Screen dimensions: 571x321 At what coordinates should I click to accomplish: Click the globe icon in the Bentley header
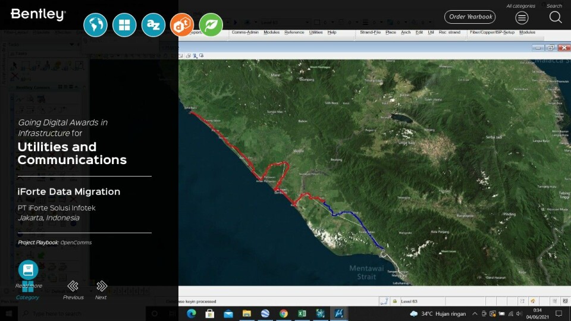[x=95, y=25]
